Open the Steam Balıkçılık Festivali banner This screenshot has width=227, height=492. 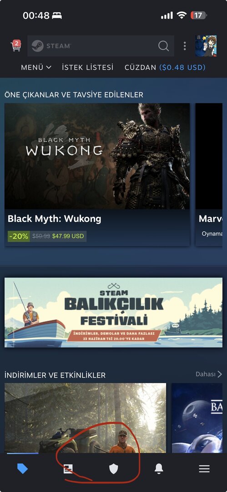point(114,313)
